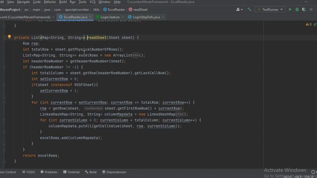Open the Problems tool window
Screen dimensions: 317x178
click(49, 172)
